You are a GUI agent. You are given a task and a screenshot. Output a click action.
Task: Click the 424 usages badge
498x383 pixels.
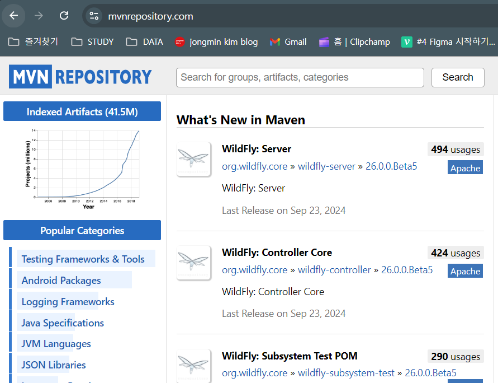click(456, 253)
